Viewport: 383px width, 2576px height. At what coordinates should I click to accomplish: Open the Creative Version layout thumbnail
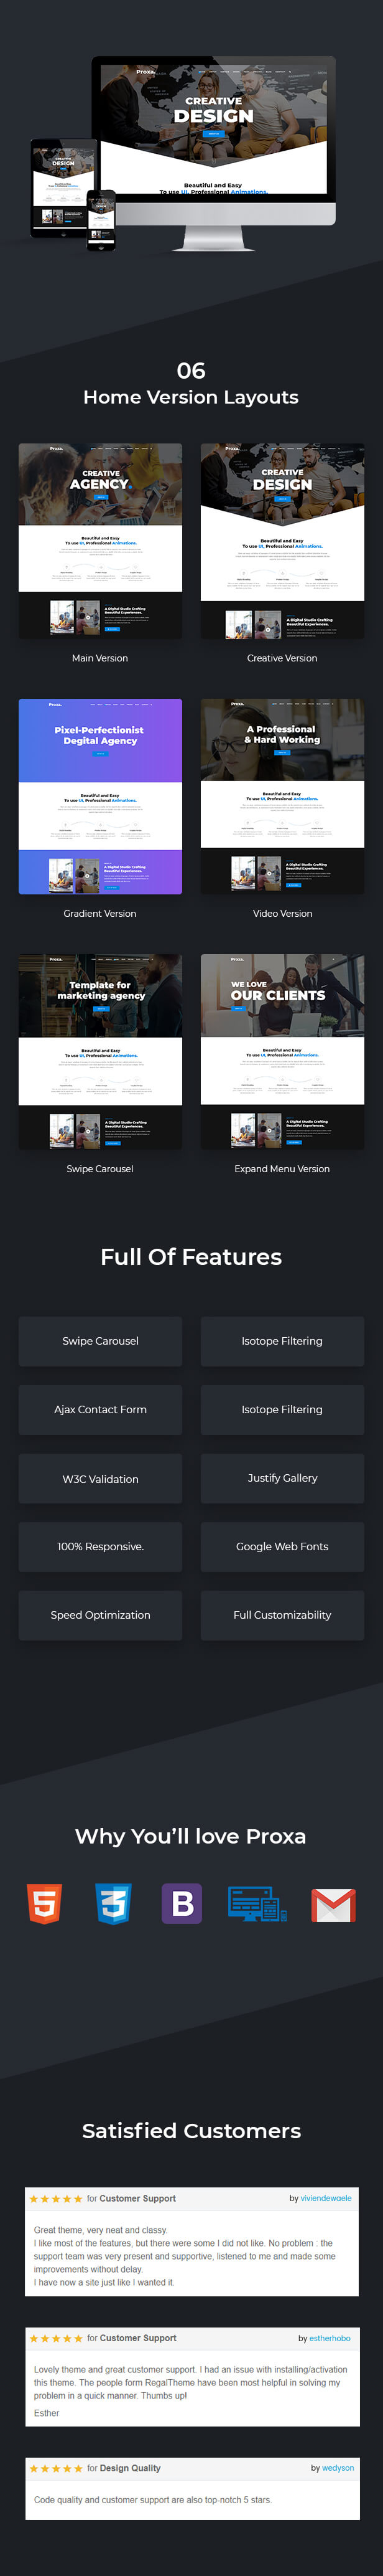tap(282, 541)
